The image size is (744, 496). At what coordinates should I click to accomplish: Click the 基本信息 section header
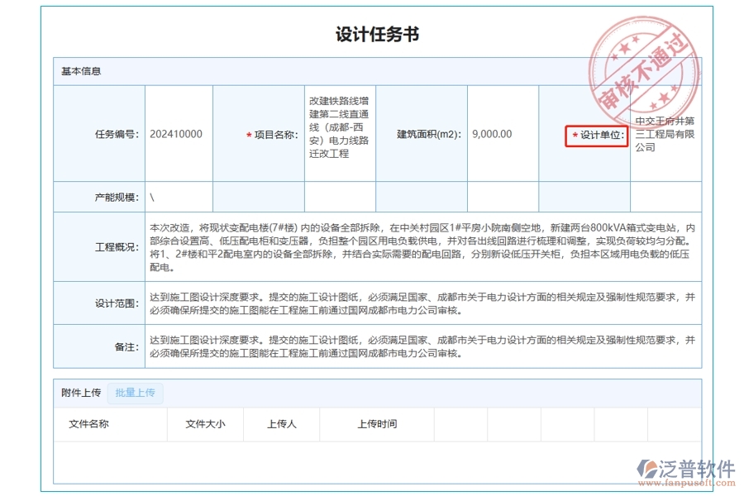click(80, 71)
